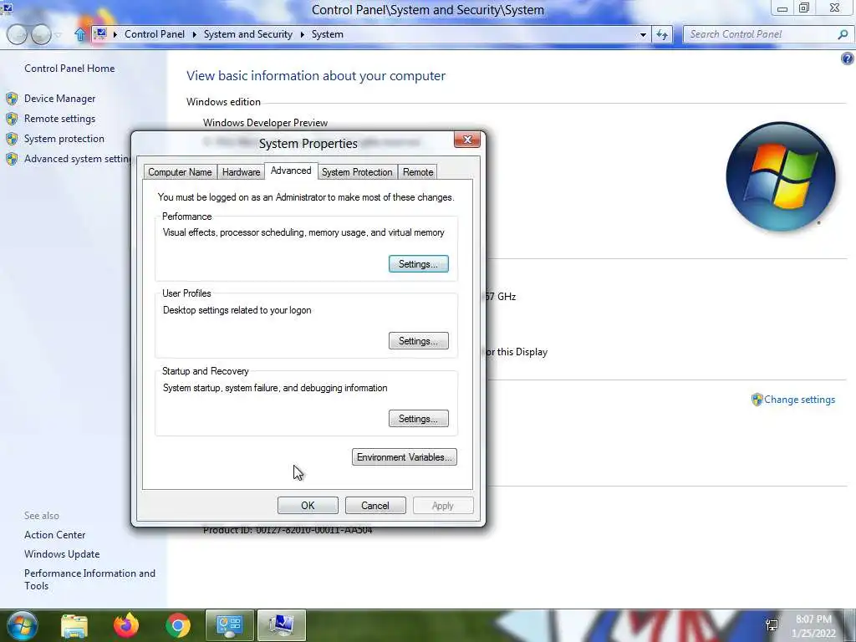856x642 pixels.
Task: Open Environment Variables dialog
Action: 404,457
